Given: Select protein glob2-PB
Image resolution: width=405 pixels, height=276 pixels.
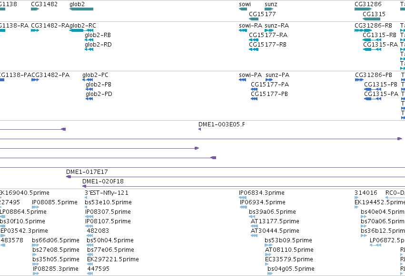Looking at the screenshot, I should click(89, 89).
